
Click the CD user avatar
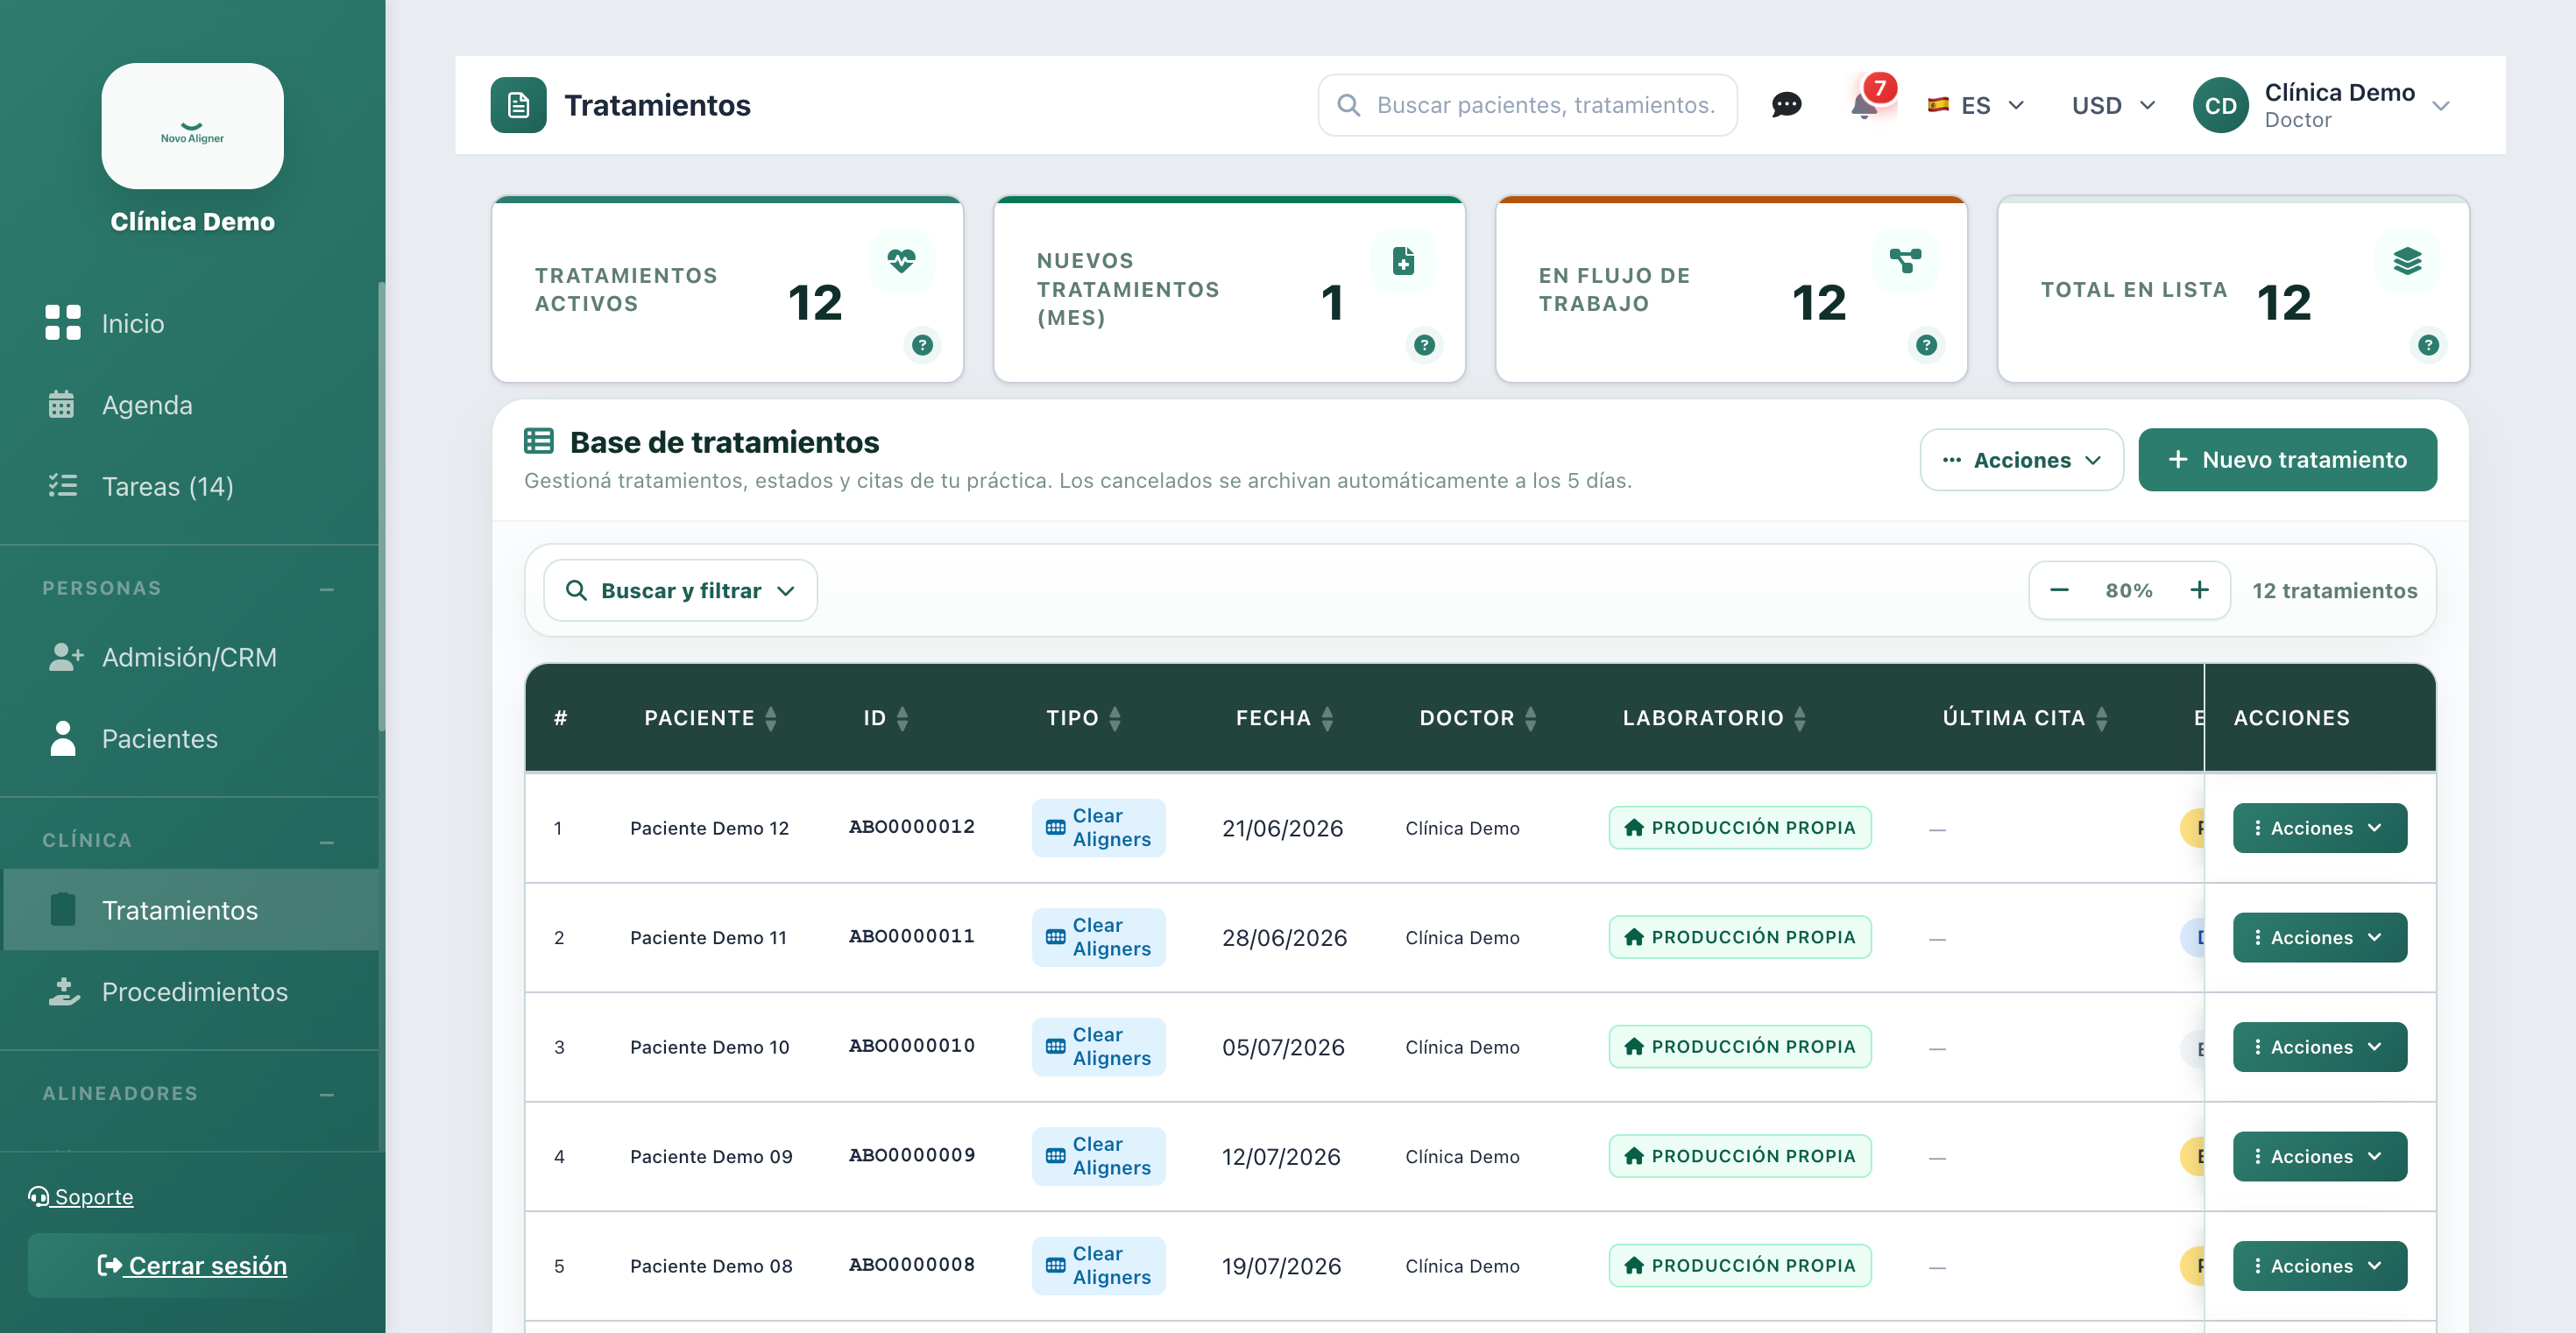tap(2220, 105)
